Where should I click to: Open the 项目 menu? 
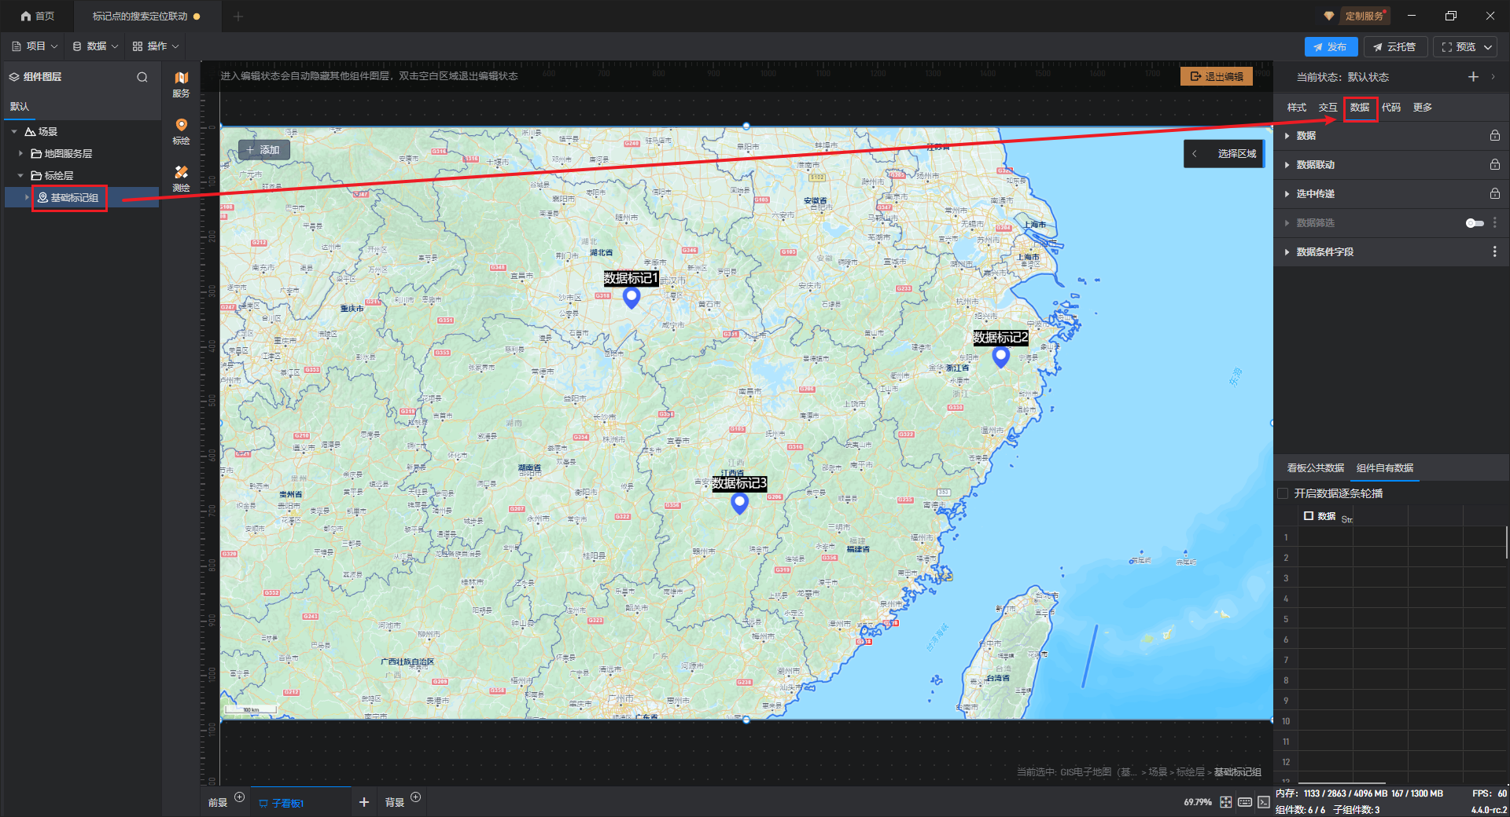coord(35,46)
